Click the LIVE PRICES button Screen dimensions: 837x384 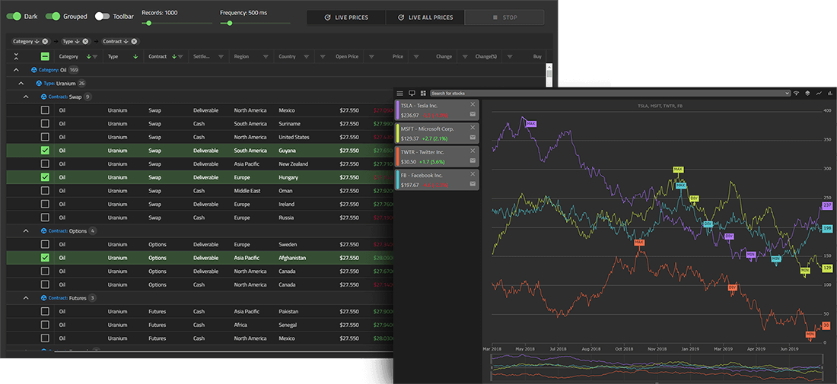pos(346,17)
